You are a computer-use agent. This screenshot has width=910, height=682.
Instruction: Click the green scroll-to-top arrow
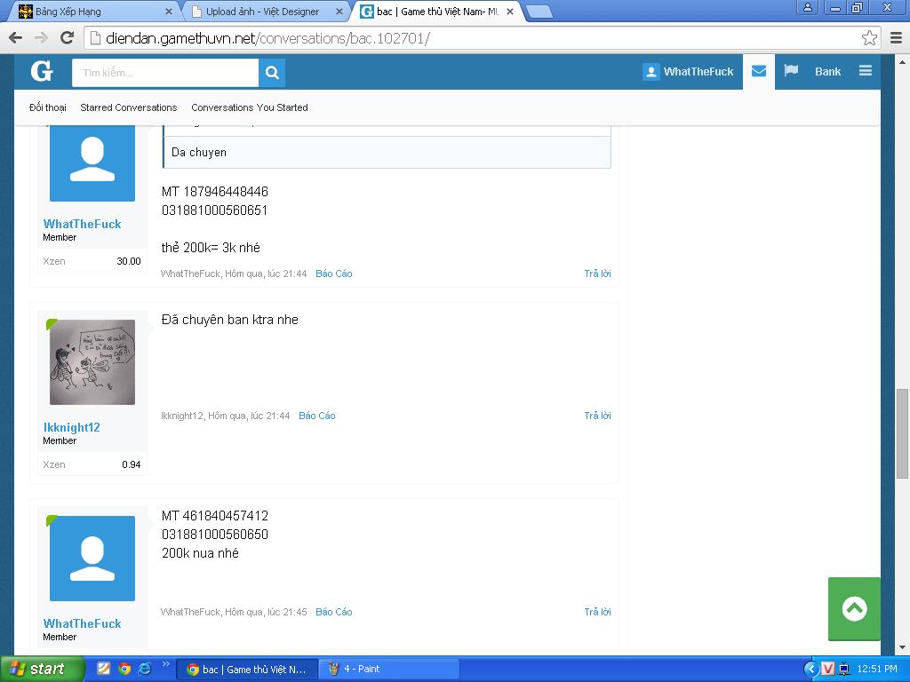854,609
